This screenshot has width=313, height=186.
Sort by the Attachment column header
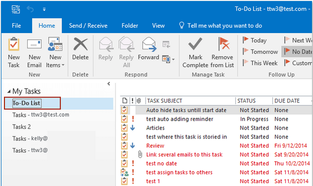(139, 101)
